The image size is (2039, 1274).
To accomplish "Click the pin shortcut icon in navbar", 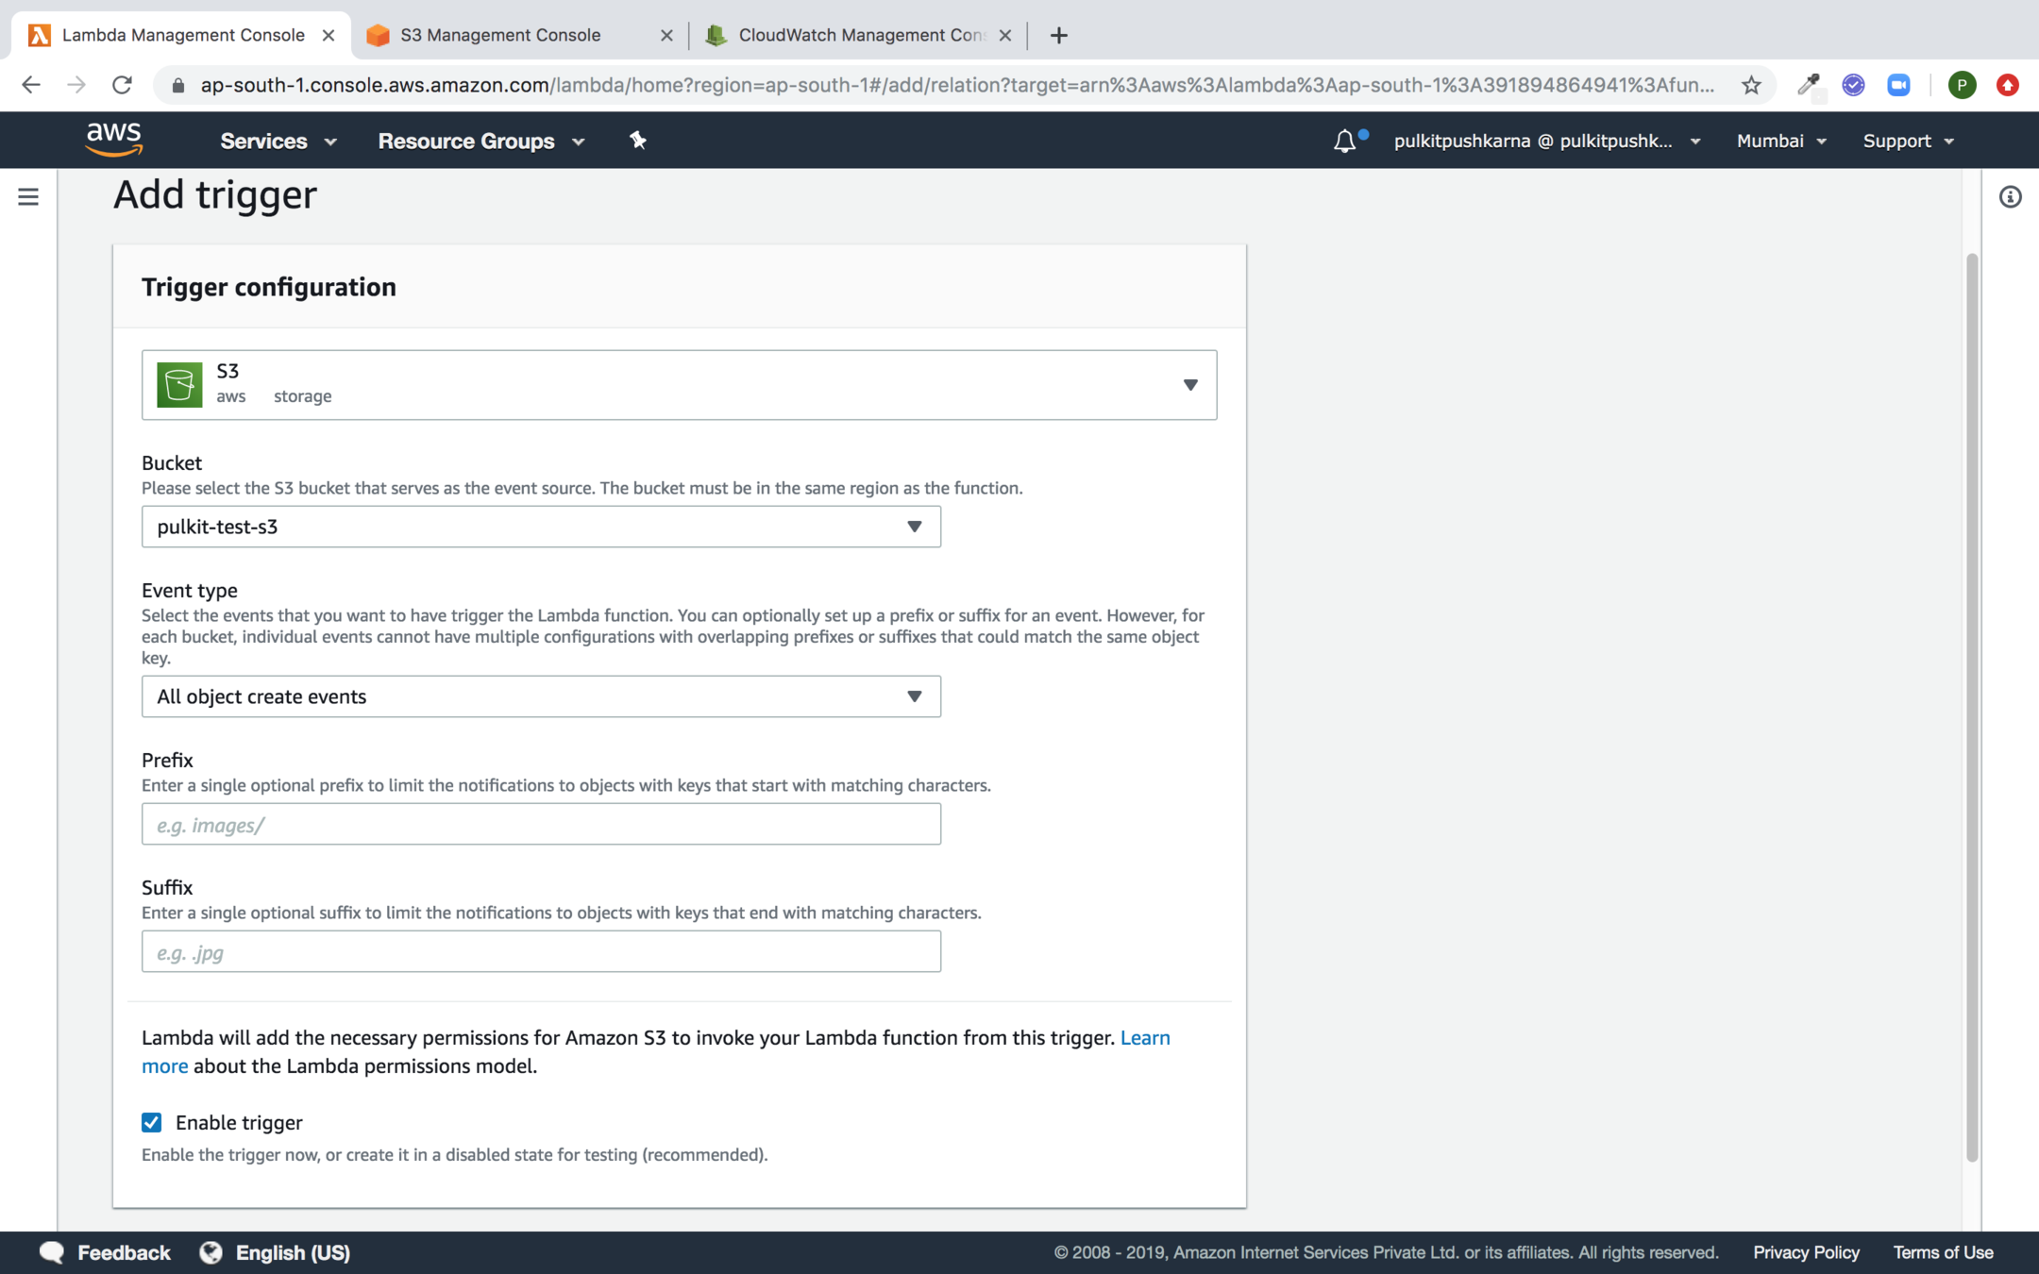I will pos(638,141).
